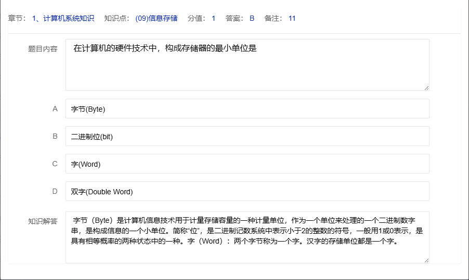Click the 章节 label in header

click(x=18, y=19)
